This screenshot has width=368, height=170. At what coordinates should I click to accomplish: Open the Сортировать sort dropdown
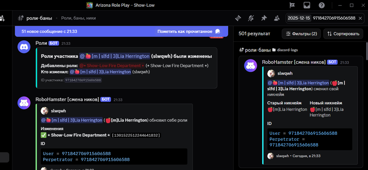[343, 34]
